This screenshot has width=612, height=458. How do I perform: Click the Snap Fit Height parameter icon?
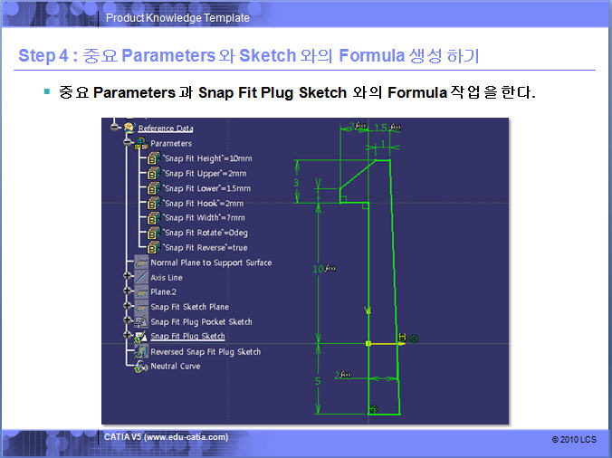(153, 158)
